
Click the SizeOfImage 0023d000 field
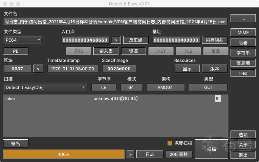[x=119, y=69]
